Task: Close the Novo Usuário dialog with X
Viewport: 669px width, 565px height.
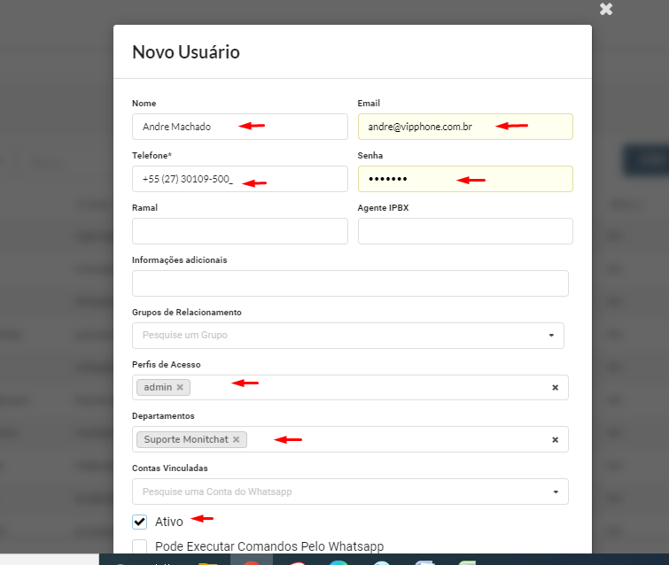Action: (606, 9)
